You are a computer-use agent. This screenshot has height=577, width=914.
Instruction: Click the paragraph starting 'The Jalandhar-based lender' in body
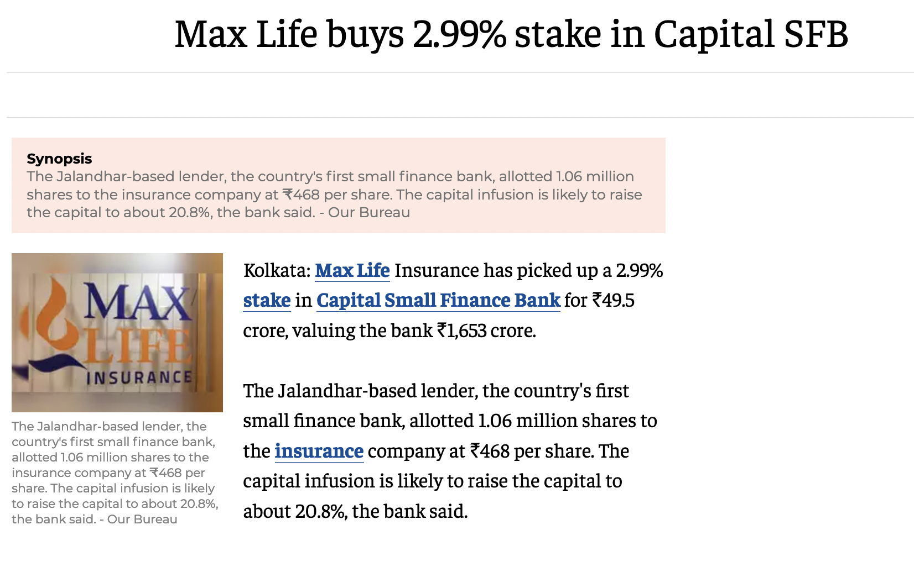[x=450, y=451]
